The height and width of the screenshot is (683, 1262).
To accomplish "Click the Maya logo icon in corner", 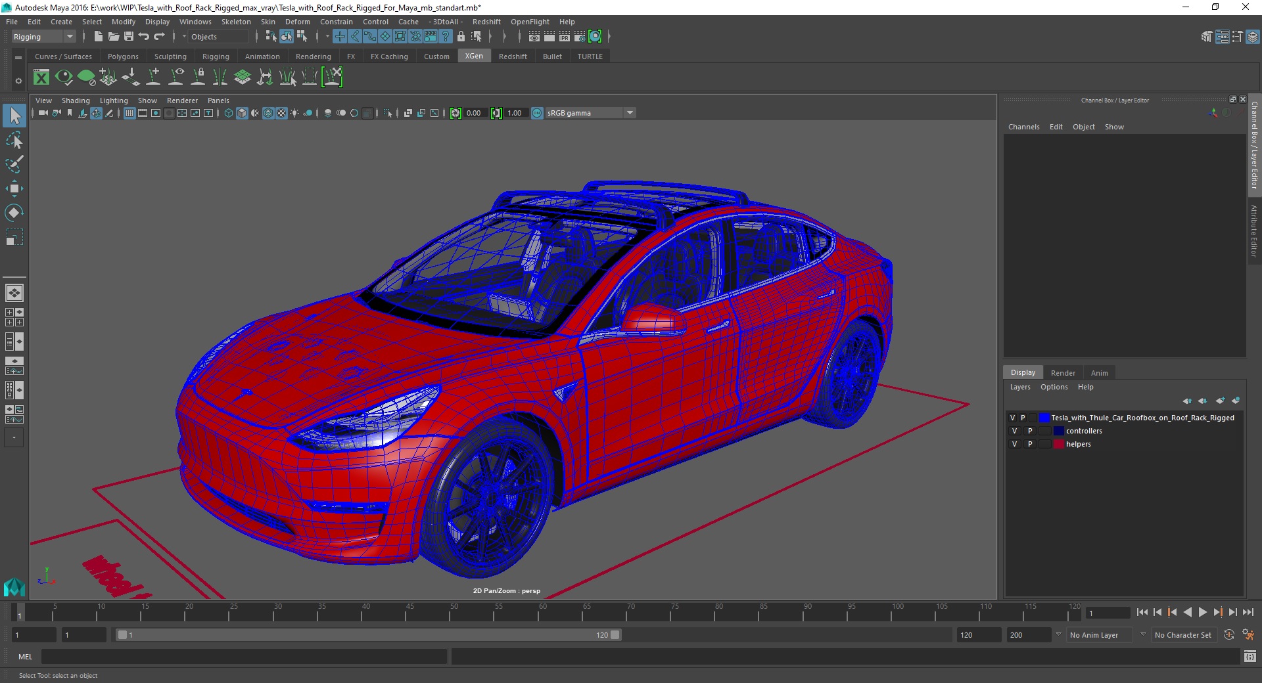I will (14, 586).
